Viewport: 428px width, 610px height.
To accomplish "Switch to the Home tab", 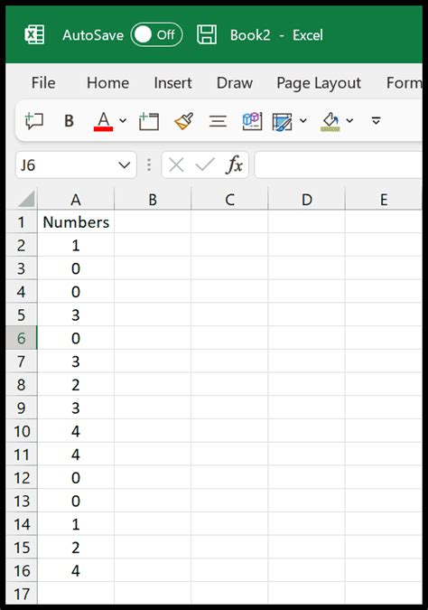I will [x=107, y=83].
